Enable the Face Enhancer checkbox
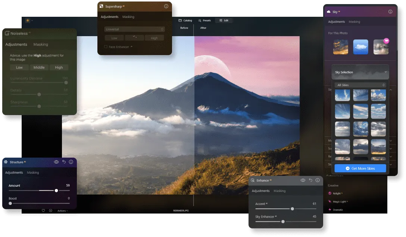This screenshot has width=406, height=237. [x=106, y=47]
